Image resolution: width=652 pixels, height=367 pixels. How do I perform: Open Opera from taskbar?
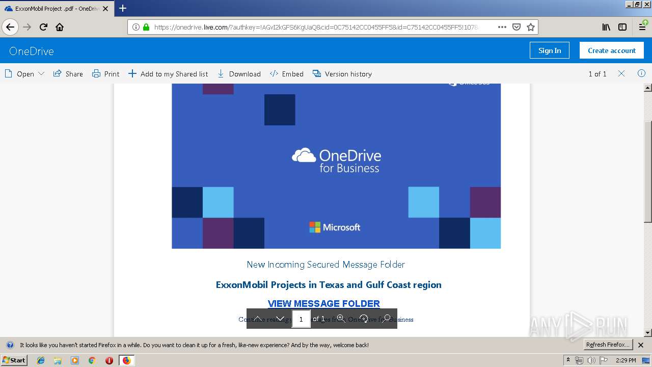pos(109,360)
